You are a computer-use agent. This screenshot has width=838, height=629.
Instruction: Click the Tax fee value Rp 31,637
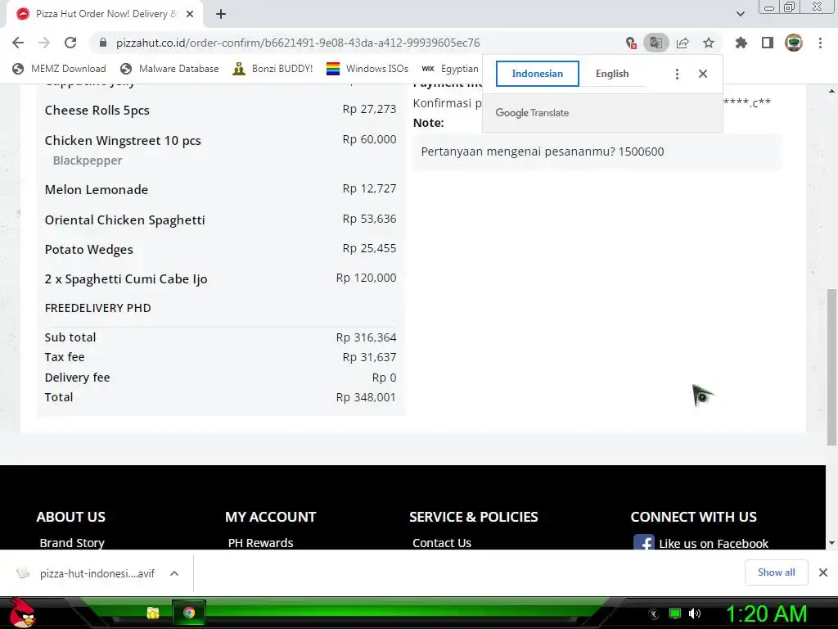pyautogui.click(x=369, y=357)
